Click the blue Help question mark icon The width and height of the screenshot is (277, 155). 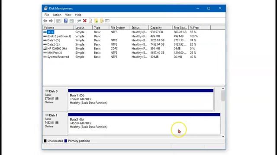pyautogui.click(x=66, y=21)
